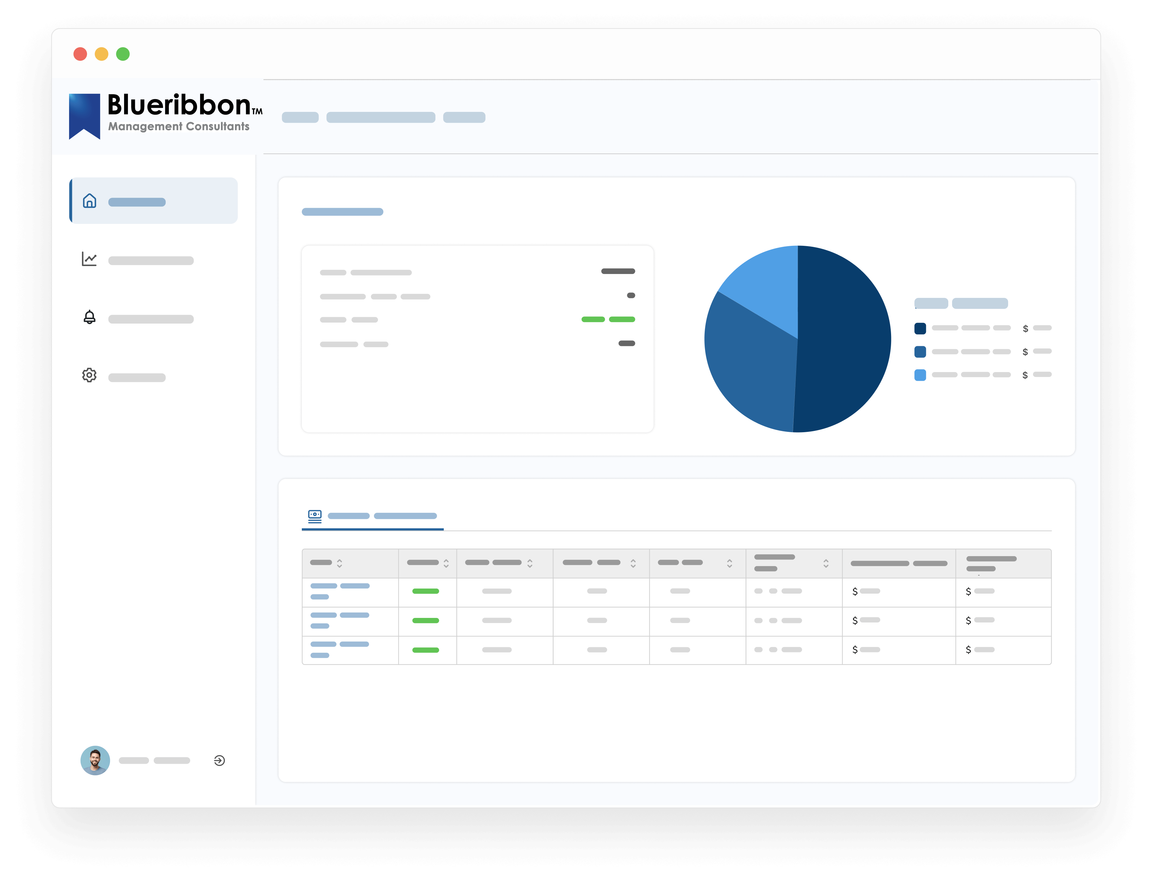The width and height of the screenshot is (1151, 881).
Task: Open the line chart analytics icon
Action: point(89,259)
